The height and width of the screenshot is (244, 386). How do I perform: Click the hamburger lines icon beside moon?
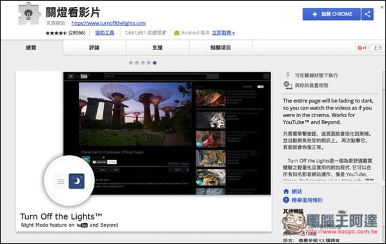pyautogui.click(x=61, y=182)
